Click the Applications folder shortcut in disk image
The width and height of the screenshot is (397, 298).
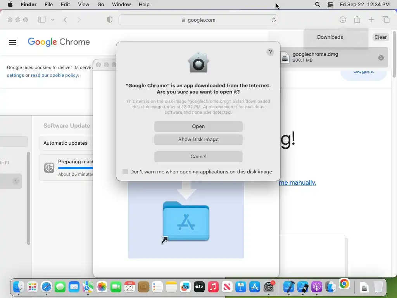point(186,221)
